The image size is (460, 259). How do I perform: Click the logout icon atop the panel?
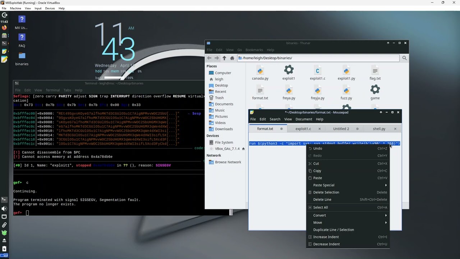tap(4, 15)
